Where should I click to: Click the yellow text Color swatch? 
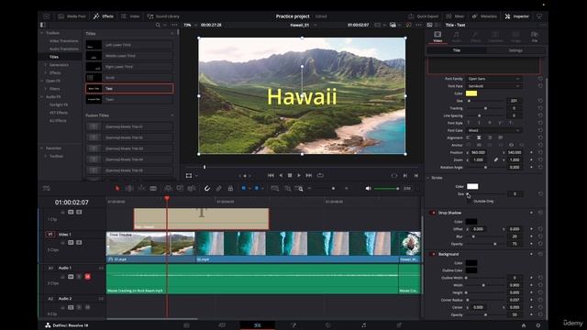click(471, 93)
